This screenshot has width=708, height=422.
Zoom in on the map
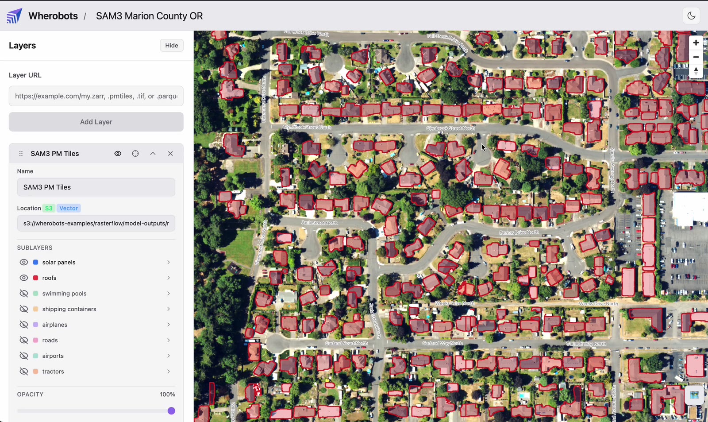coord(696,43)
